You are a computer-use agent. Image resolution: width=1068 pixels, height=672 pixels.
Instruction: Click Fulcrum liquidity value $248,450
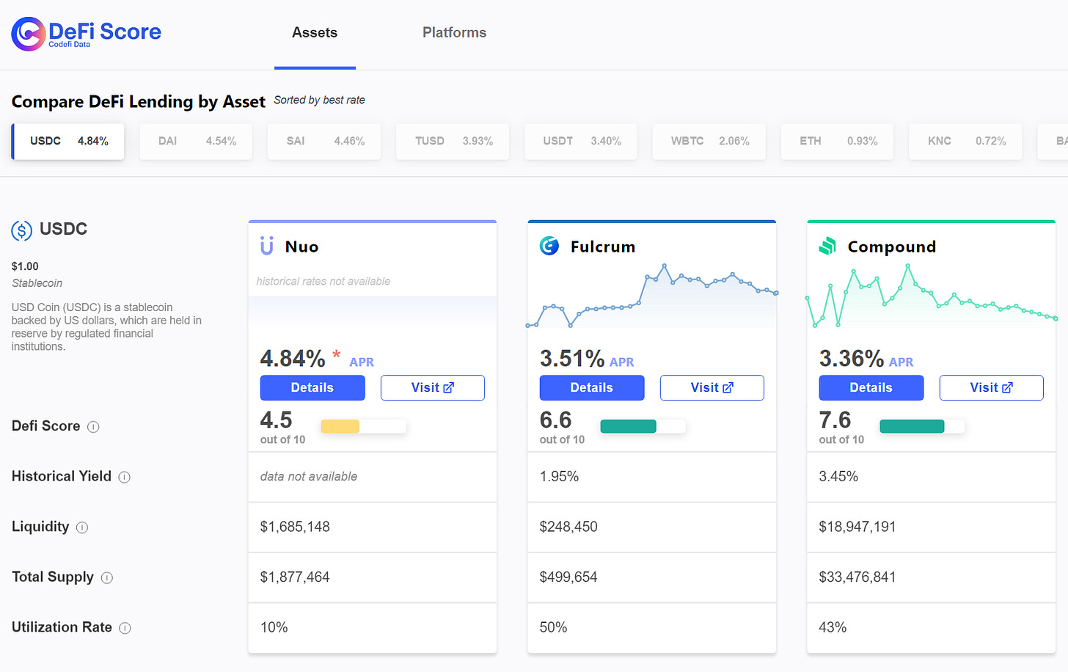coord(568,527)
